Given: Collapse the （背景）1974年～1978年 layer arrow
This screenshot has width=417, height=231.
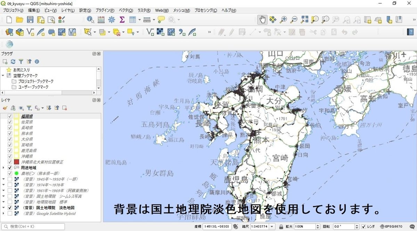Looking at the screenshot, I should tap(3, 185).
